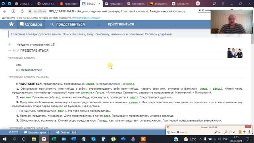The image size is (254, 143).
Task: Click the Online: 302 counter
Action: tap(66, 132)
